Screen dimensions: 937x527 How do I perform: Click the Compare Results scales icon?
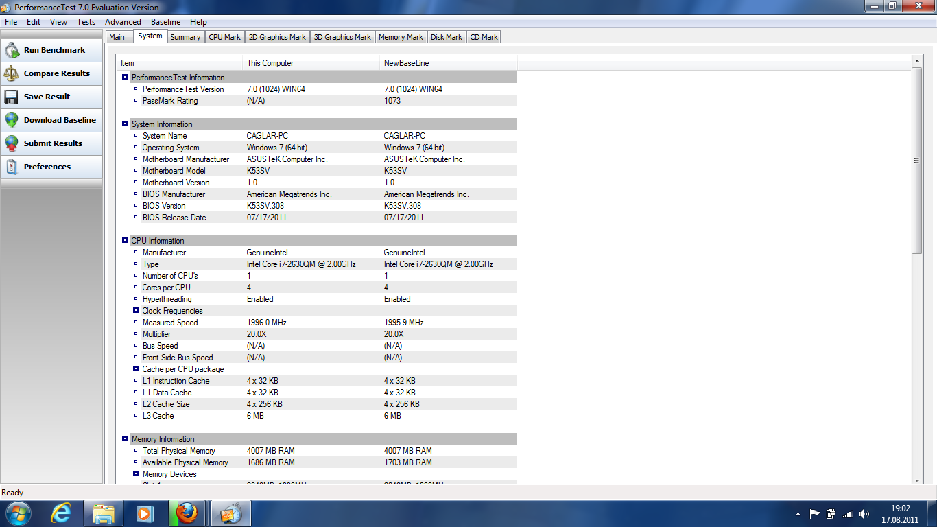(x=12, y=73)
